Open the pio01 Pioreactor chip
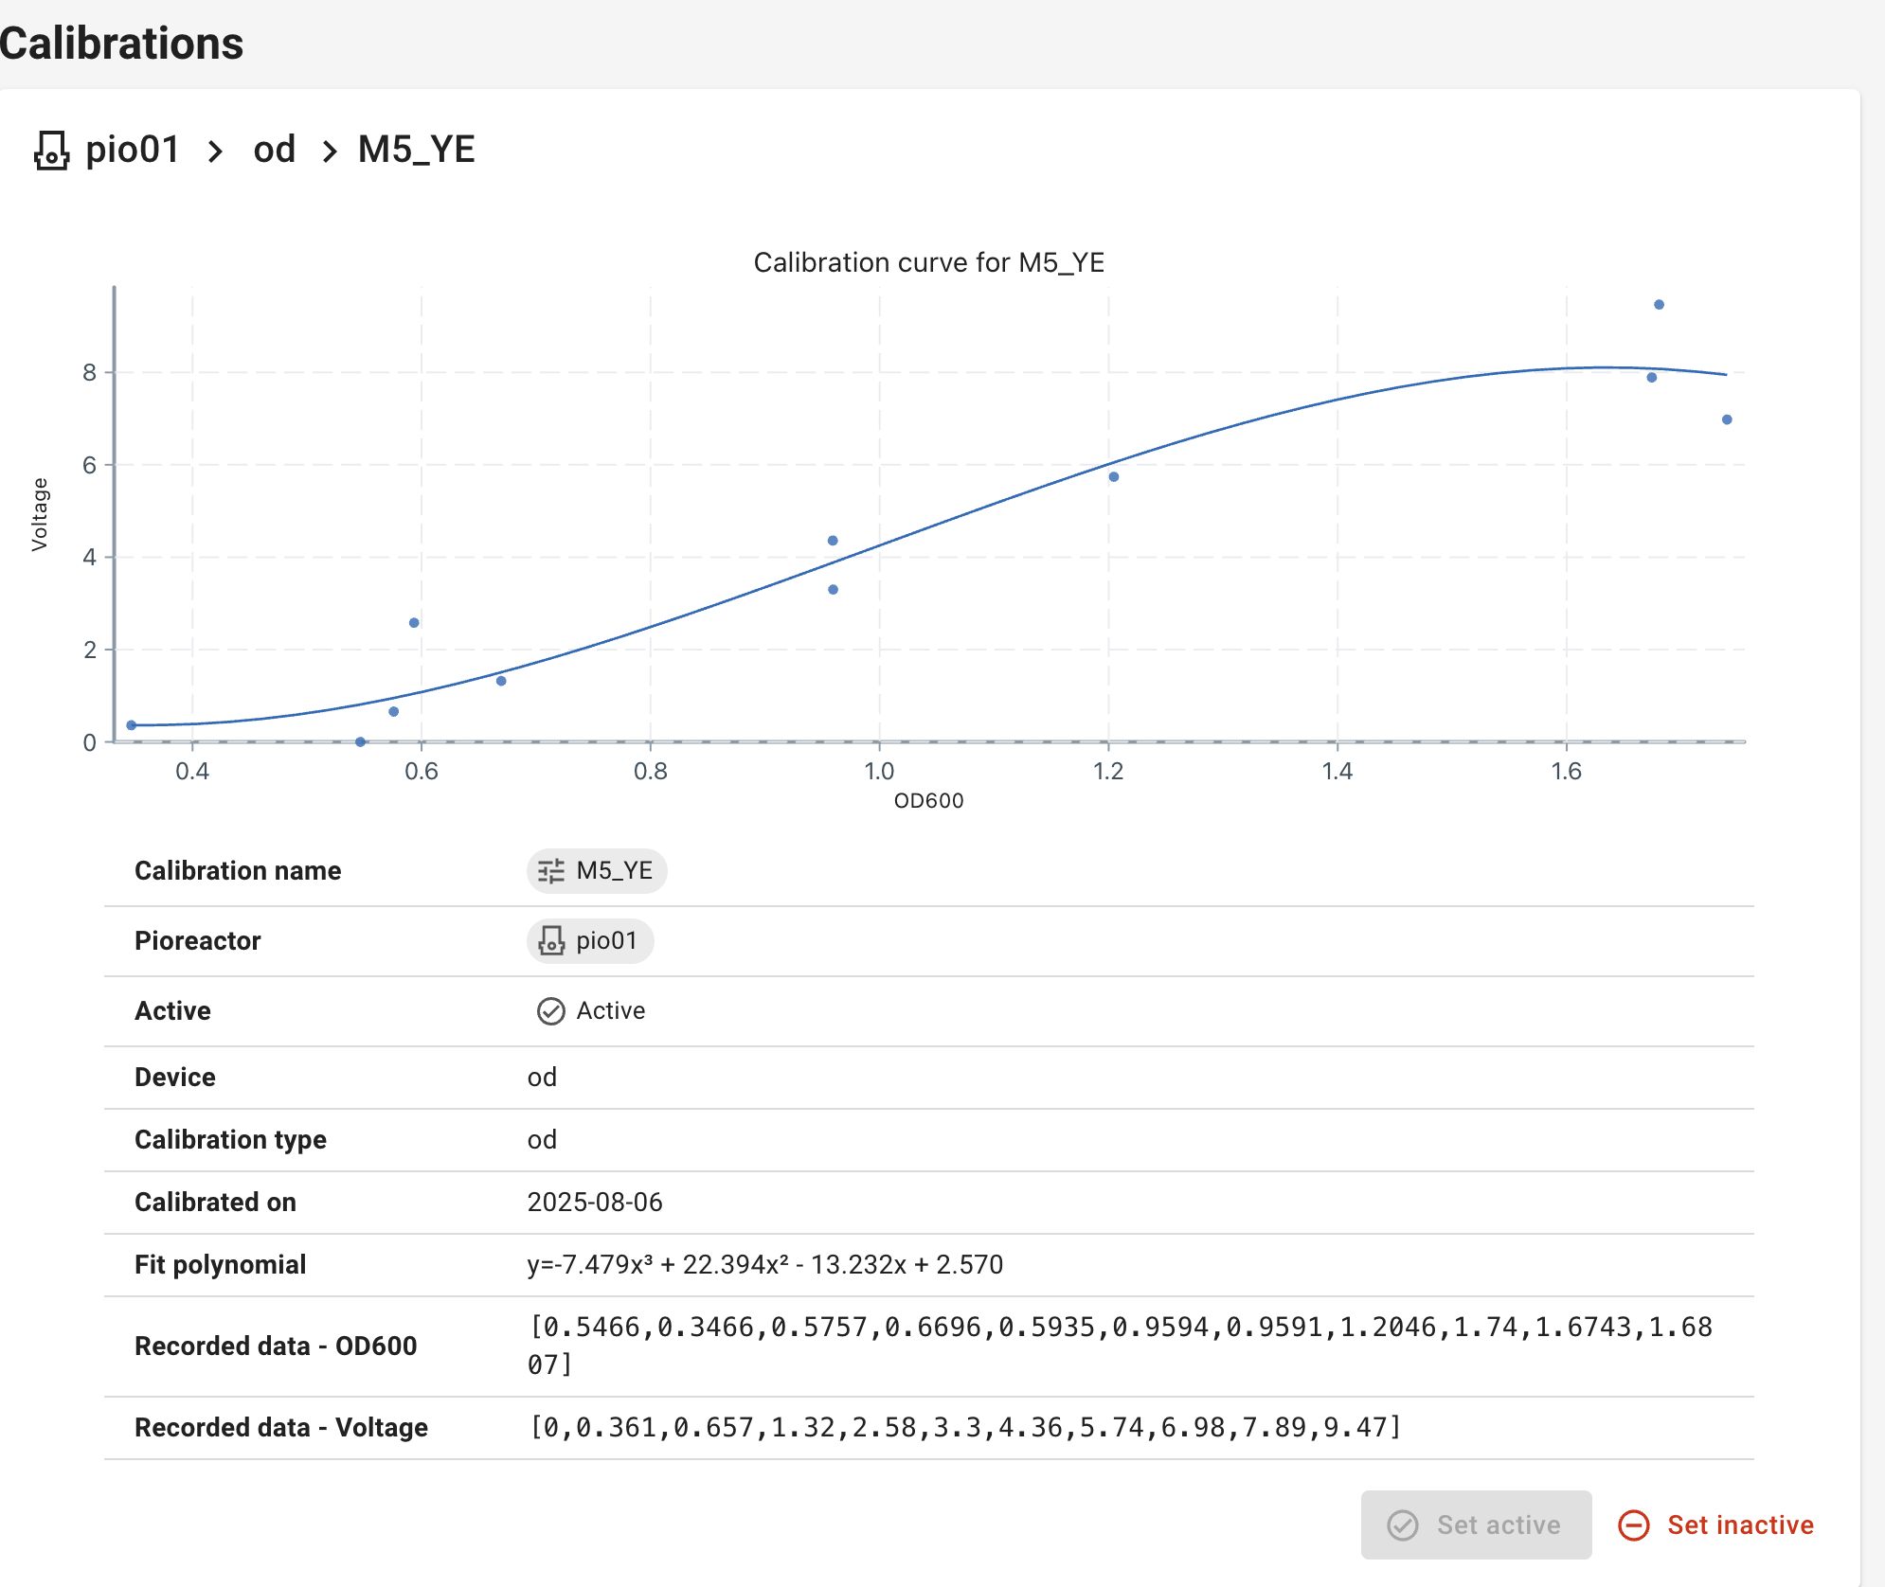Image resolution: width=1885 pixels, height=1587 pixels. pyautogui.click(x=606, y=940)
